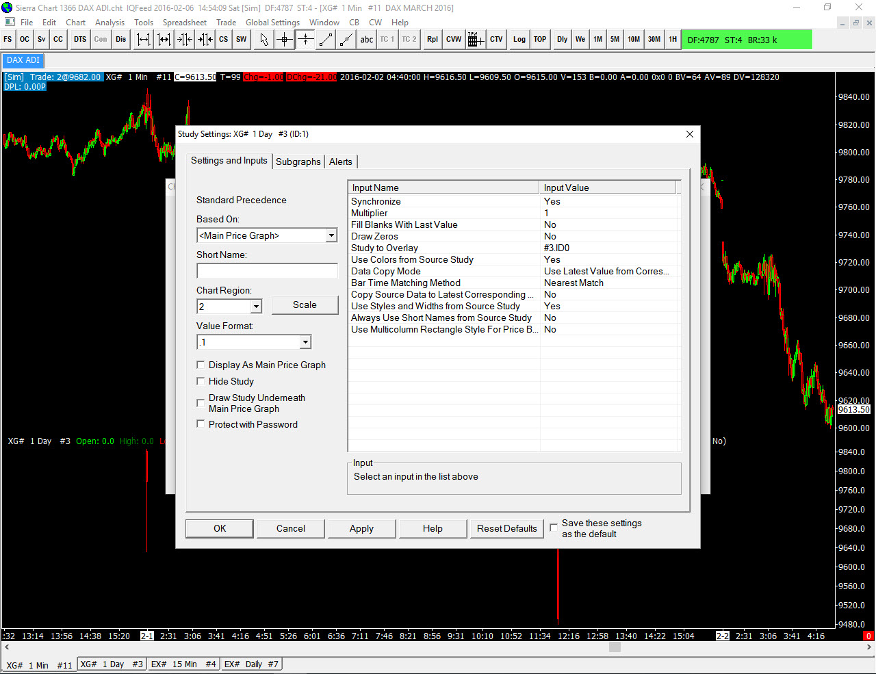Screen dimensions: 876x674
Task: Switch to the EX# 15 Min #4 chart tab
Action: pyautogui.click(x=183, y=664)
